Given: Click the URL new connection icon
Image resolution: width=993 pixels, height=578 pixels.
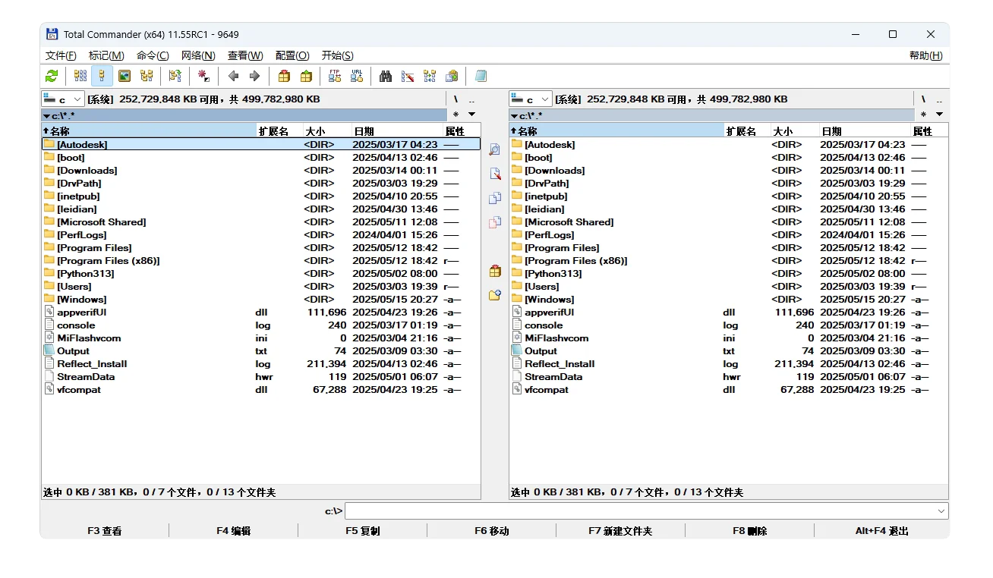Looking at the screenshot, I should click(x=357, y=76).
